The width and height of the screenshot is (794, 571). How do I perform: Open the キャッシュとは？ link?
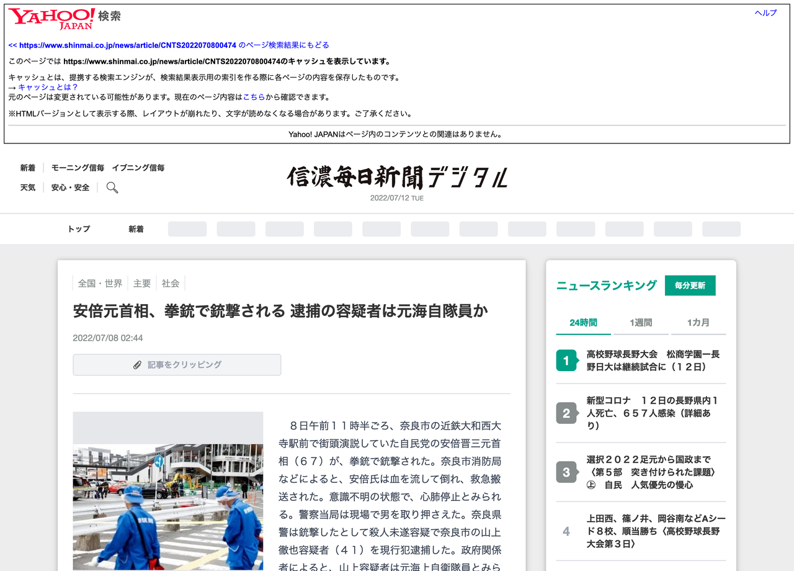click(48, 88)
